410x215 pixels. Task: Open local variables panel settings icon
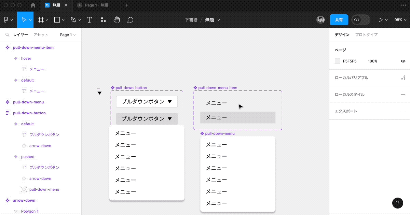coord(403,77)
